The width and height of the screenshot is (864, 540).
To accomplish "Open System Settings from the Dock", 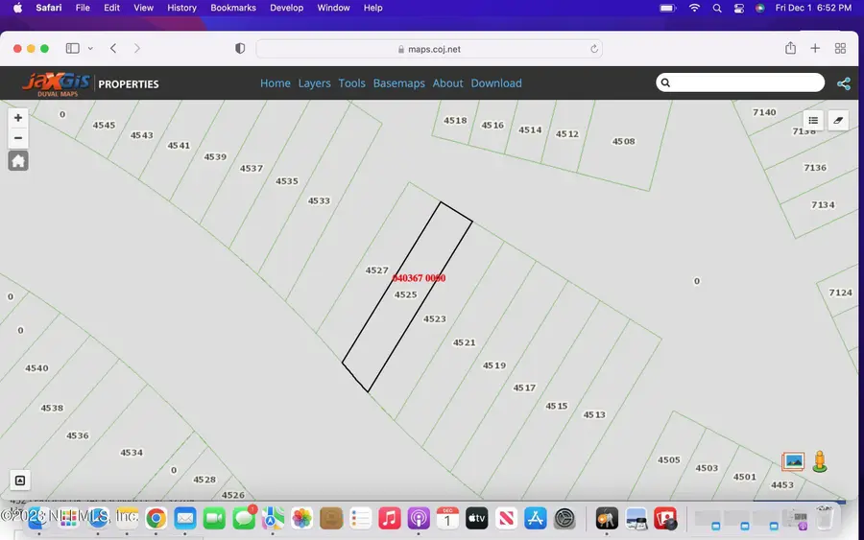I will 564,518.
